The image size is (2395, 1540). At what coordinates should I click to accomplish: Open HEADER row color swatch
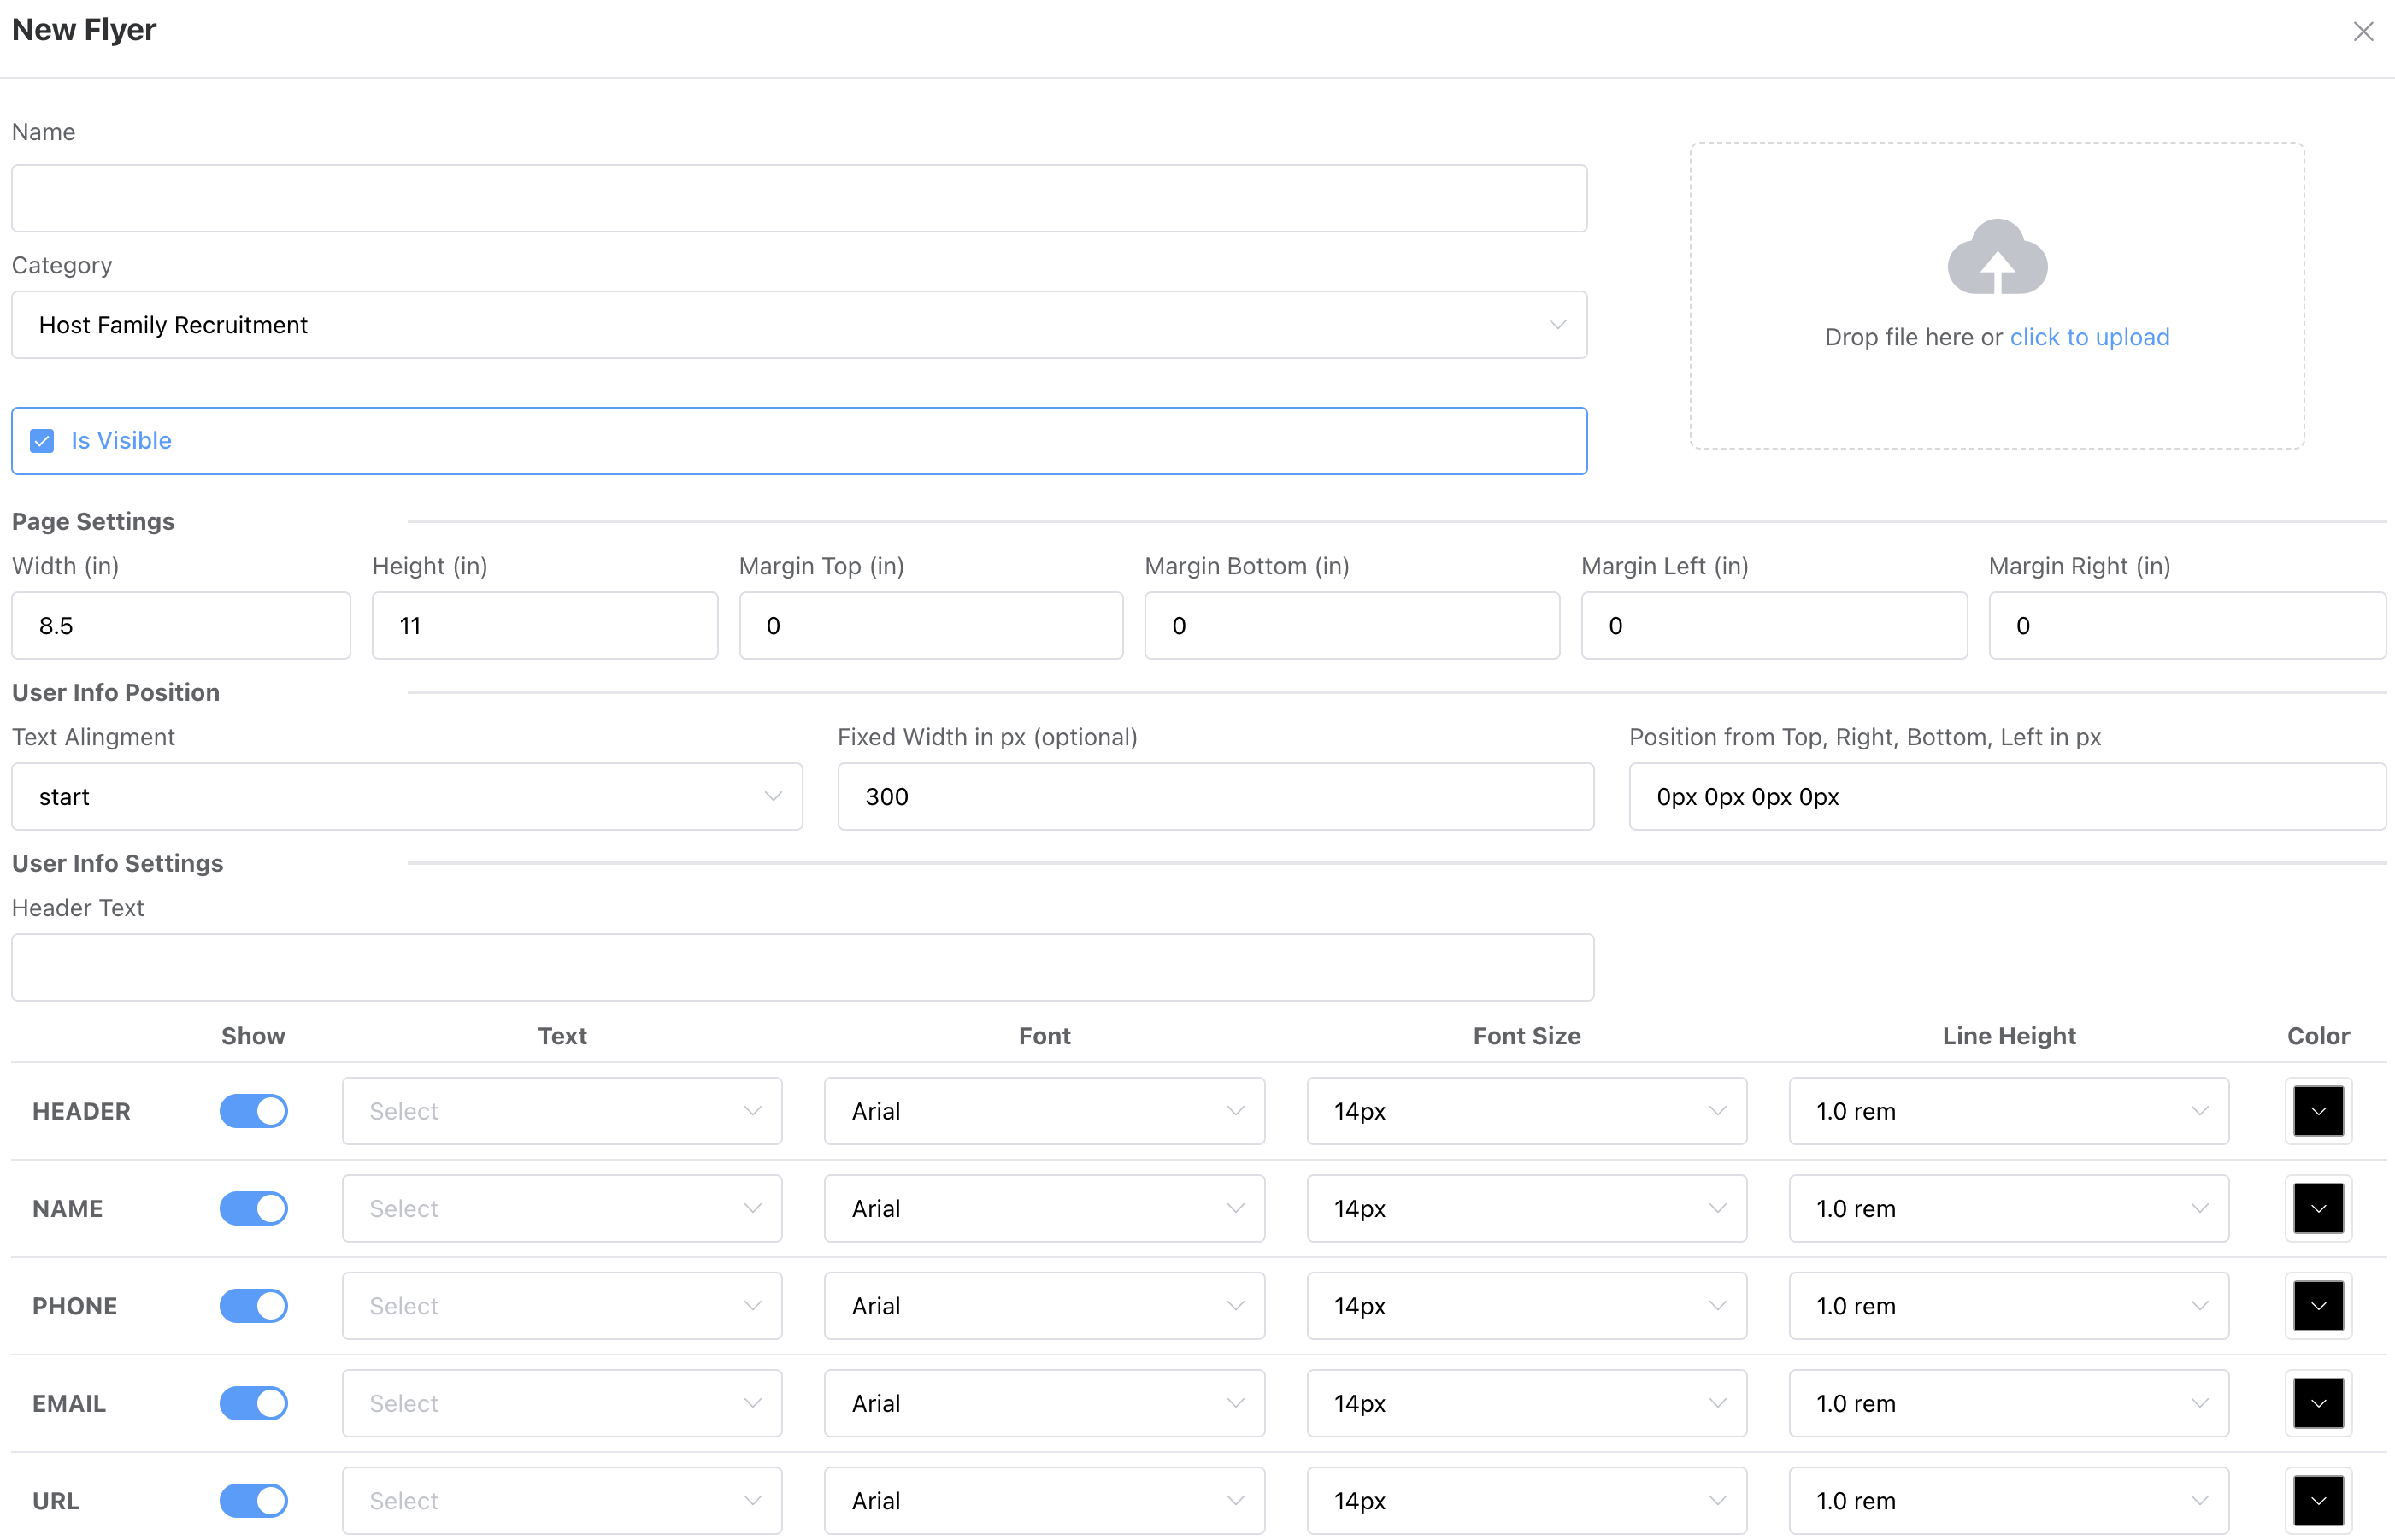(x=2318, y=1111)
